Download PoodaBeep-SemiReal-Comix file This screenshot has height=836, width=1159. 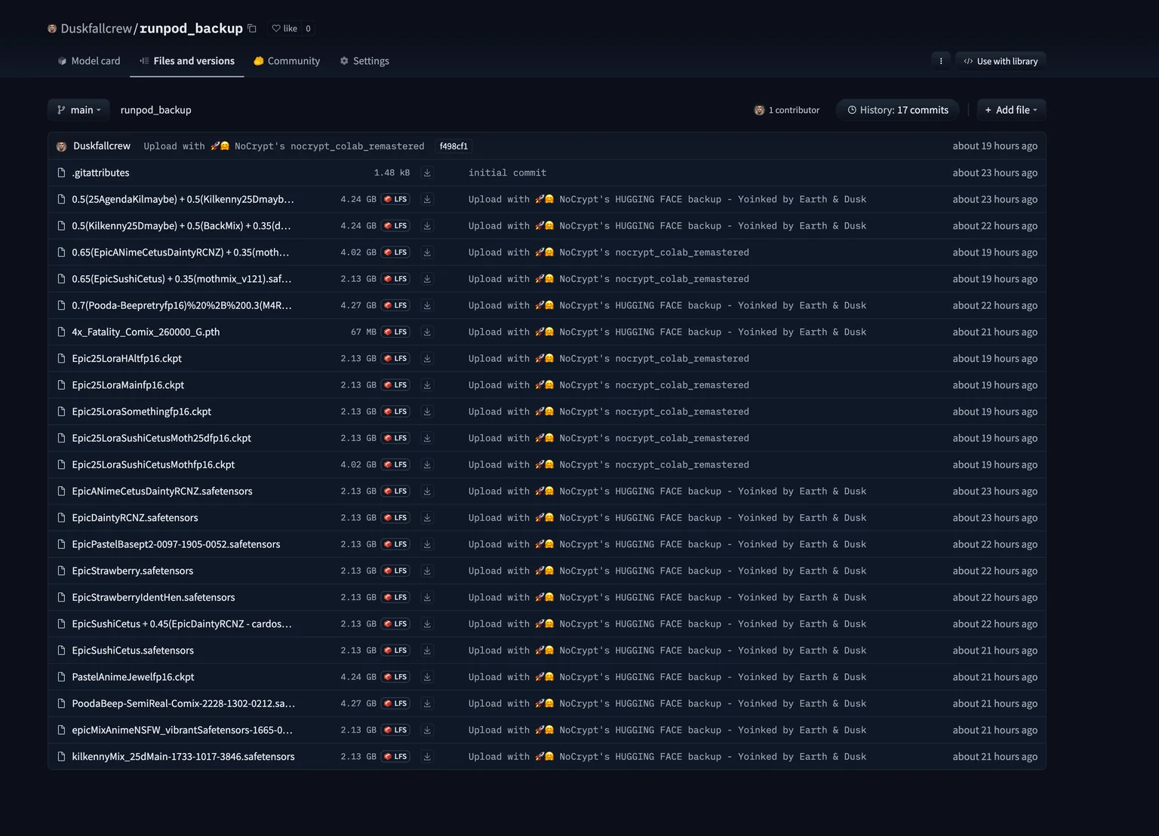coord(427,703)
